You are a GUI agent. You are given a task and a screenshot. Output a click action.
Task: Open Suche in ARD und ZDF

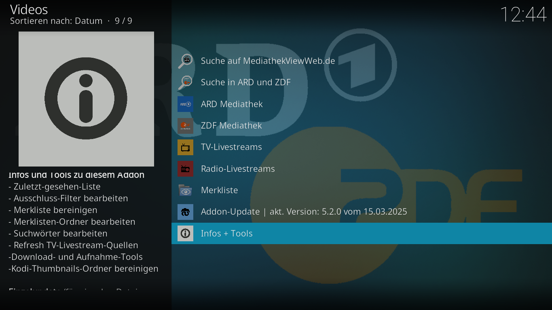362,82
